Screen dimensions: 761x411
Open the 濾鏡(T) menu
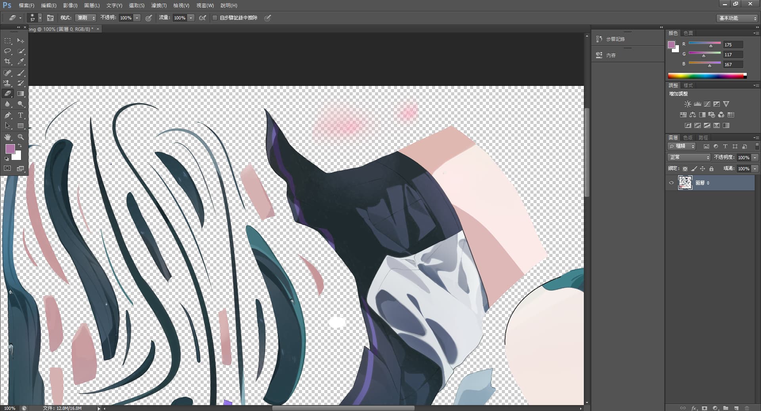[159, 6]
